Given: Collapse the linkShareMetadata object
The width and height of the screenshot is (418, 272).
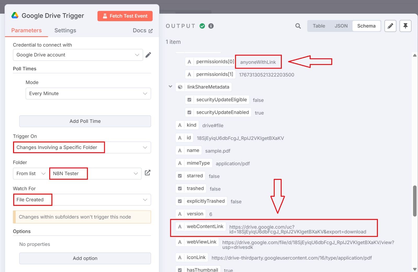Looking at the screenshot, I should pyautogui.click(x=170, y=87).
